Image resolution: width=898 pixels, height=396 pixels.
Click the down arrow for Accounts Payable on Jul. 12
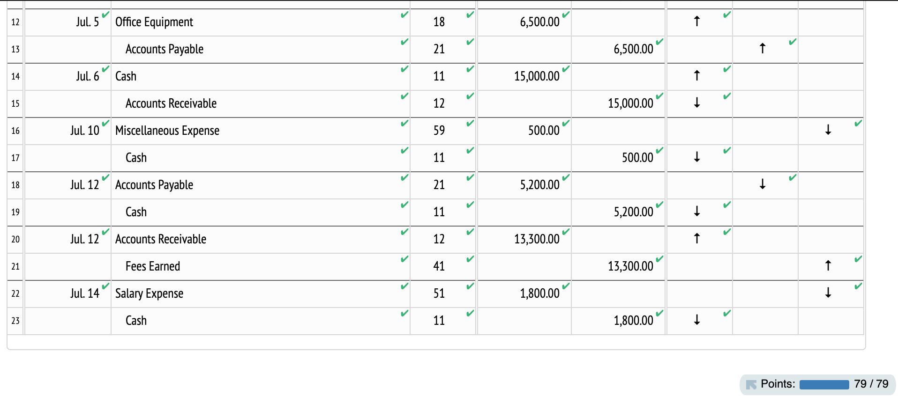coord(762,185)
